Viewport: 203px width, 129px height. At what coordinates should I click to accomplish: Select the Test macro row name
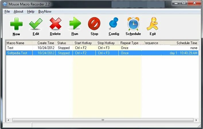pyautogui.click(x=10, y=48)
